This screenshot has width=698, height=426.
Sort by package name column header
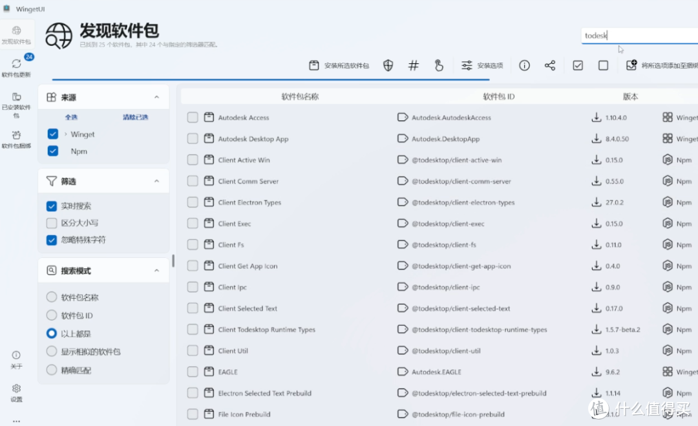300,96
